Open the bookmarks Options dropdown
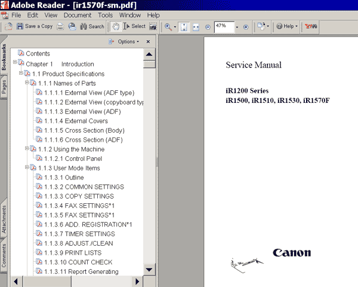358x287 pixels. [x=128, y=42]
